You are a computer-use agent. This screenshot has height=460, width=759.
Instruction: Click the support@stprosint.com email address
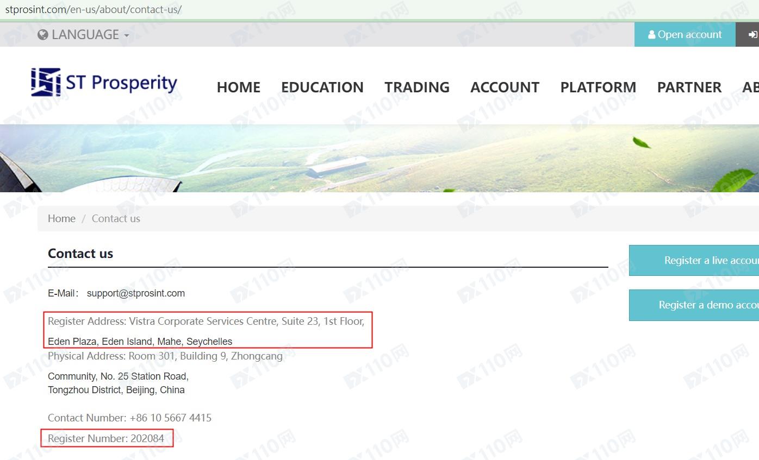pyautogui.click(x=135, y=293)
